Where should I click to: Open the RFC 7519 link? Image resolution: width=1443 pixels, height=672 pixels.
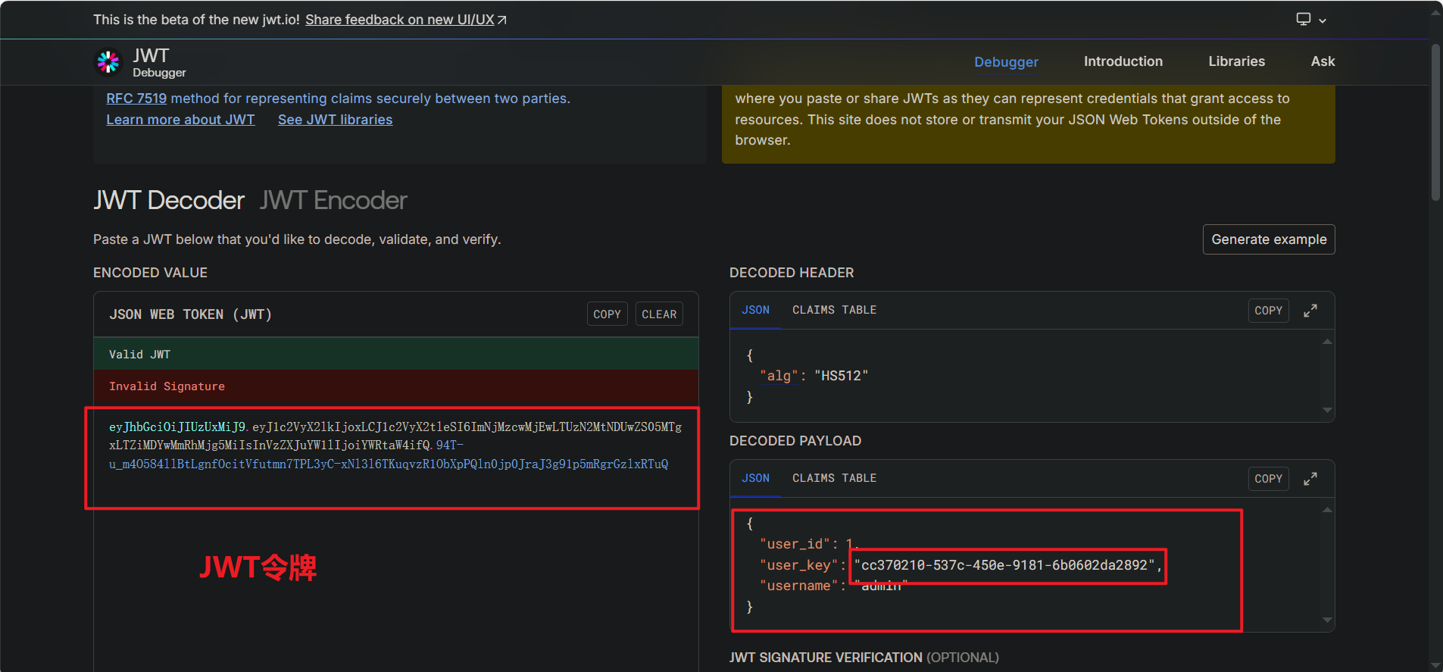point(136,98)
